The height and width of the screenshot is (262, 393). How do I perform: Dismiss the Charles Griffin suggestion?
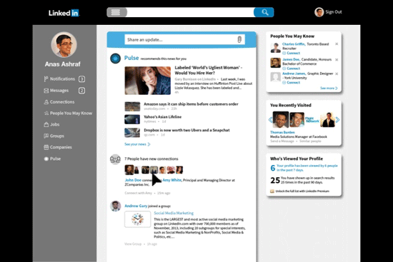point(337,44)
